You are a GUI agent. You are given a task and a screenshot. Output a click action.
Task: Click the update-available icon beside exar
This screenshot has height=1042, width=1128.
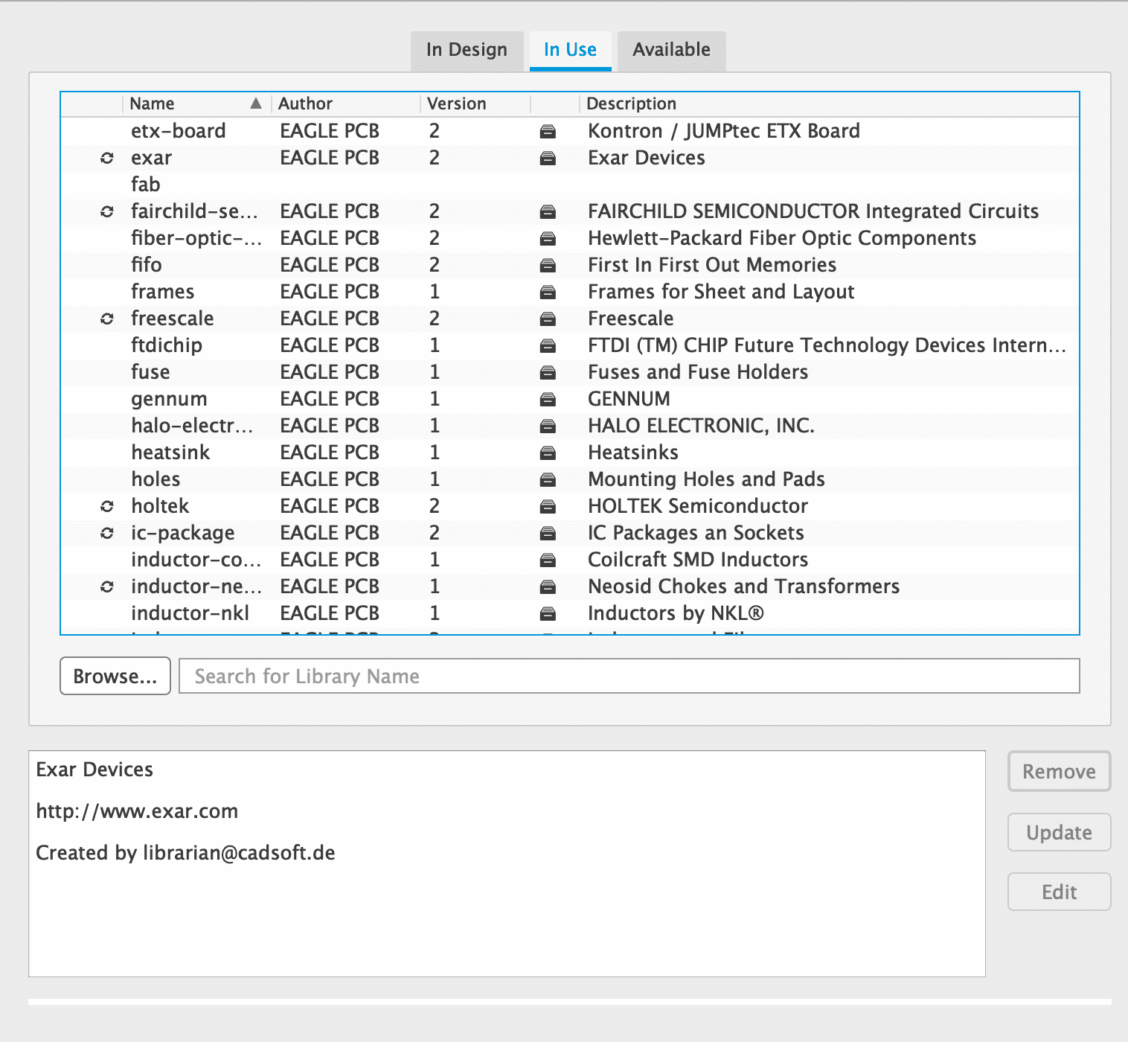pos(107,158)
